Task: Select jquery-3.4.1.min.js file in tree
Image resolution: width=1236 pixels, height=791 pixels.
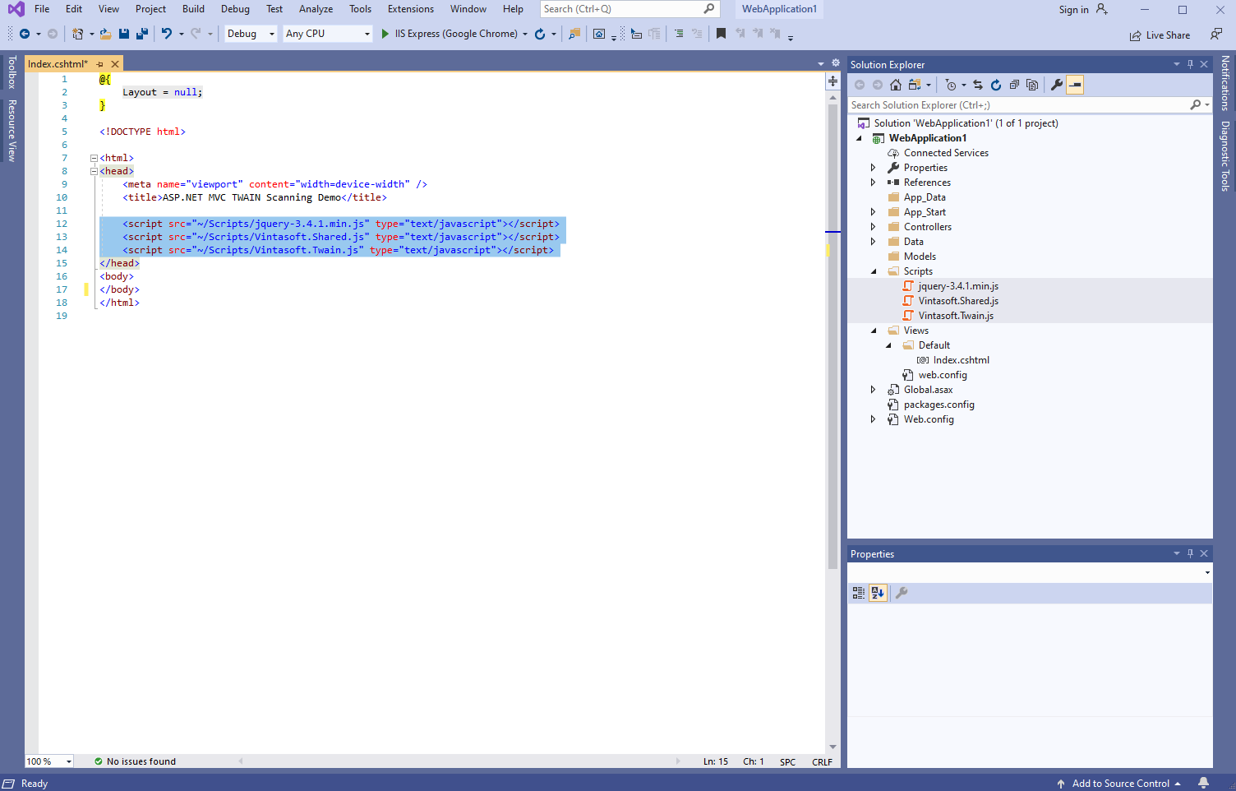Action: (x=958, y=286)
